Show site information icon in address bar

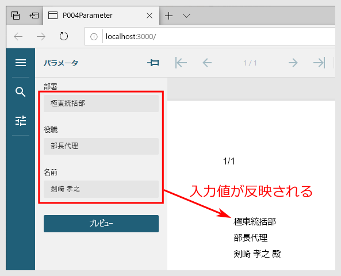[94, 37]
